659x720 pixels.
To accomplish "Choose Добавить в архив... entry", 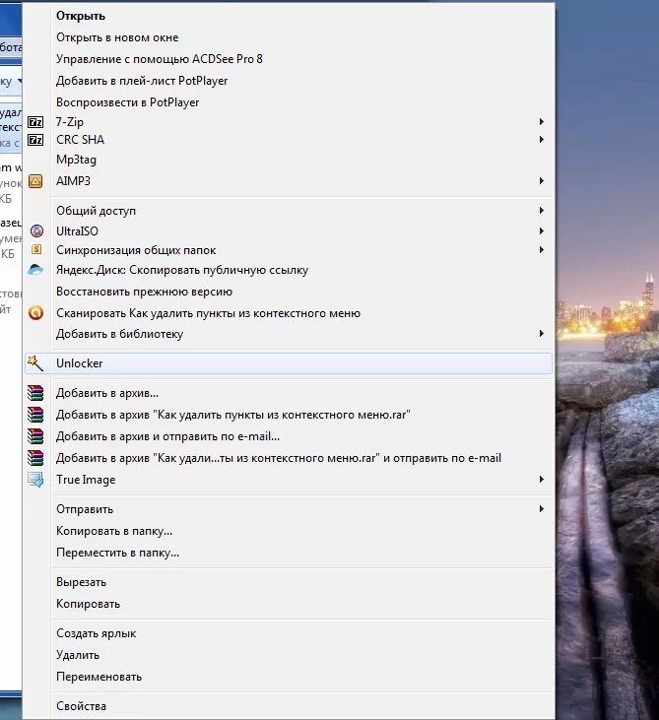I will coord(289,393).
